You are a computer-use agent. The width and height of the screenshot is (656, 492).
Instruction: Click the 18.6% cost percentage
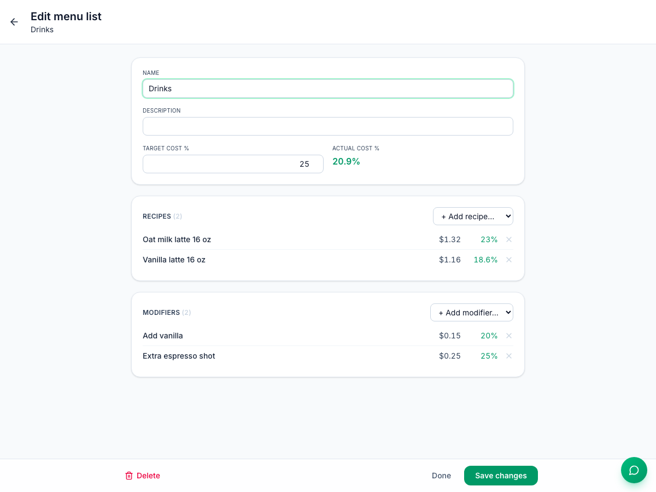coord(485,260)
